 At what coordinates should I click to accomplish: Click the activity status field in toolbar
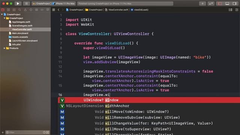tap(125, 3)
